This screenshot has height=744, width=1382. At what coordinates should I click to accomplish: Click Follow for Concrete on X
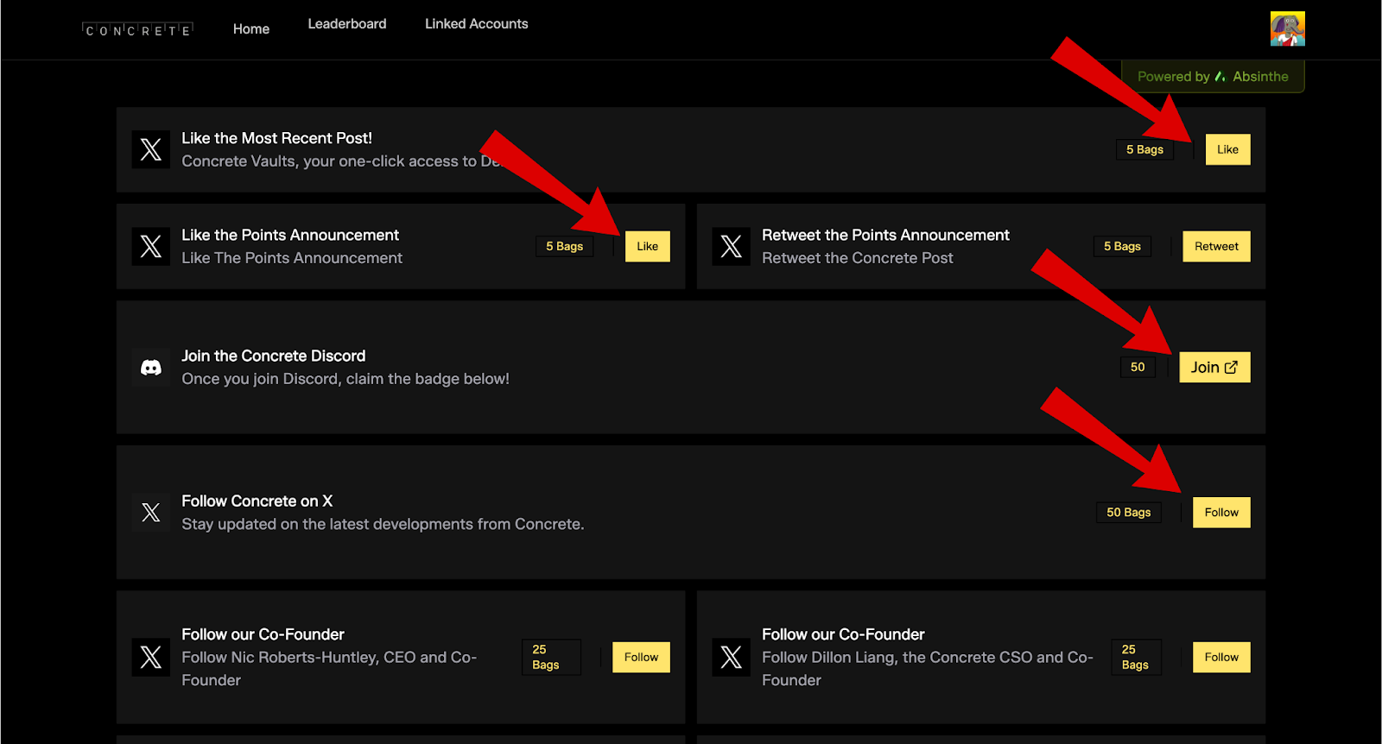1221,512
